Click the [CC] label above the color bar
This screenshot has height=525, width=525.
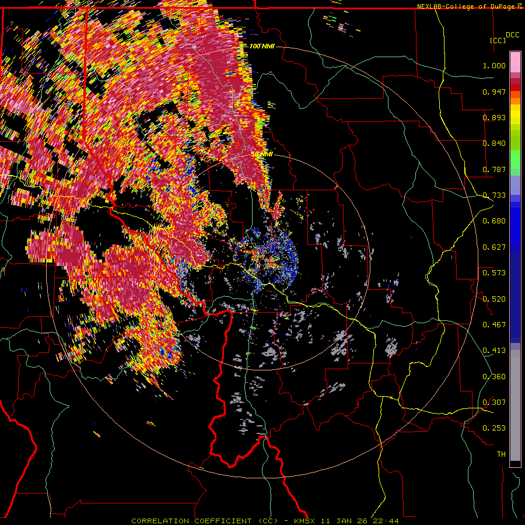click(498, 40)
